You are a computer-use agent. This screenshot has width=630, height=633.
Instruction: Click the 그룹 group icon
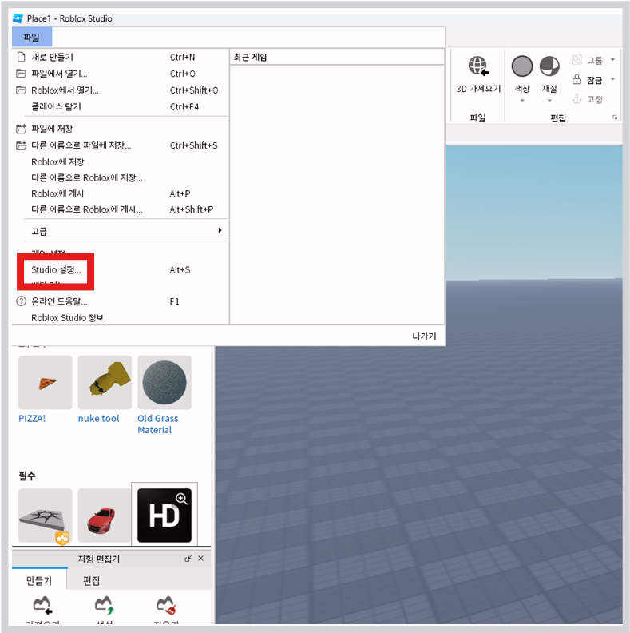577,60
